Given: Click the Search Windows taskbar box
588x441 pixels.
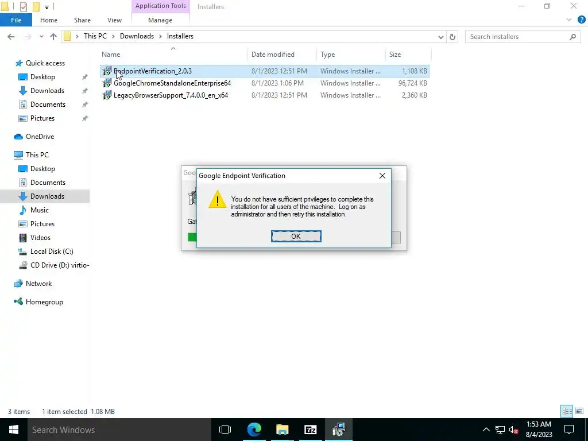Looking at the screenshot, I should pyautogui.click(x=119, y=430).
